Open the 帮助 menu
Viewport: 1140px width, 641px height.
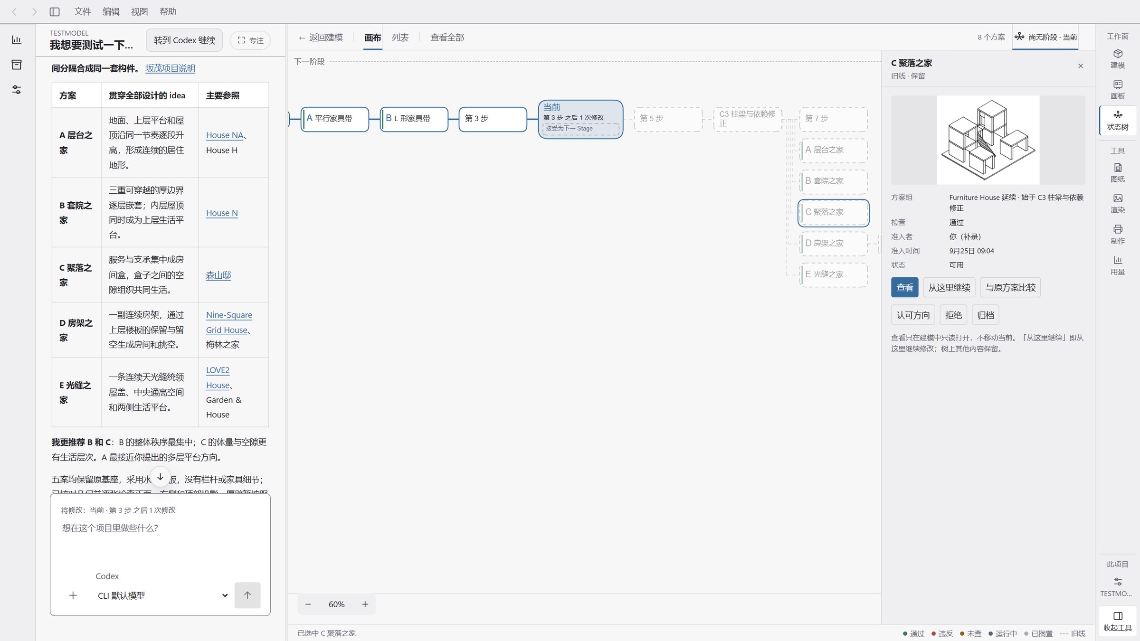click(x=168, y=11)
